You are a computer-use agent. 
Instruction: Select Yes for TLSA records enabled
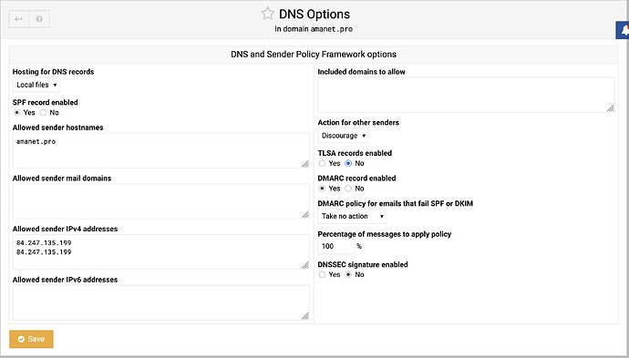[x=322, y=163]
